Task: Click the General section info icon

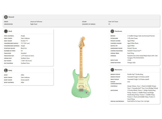Action: pyautogui.click(x=6, y=17)
